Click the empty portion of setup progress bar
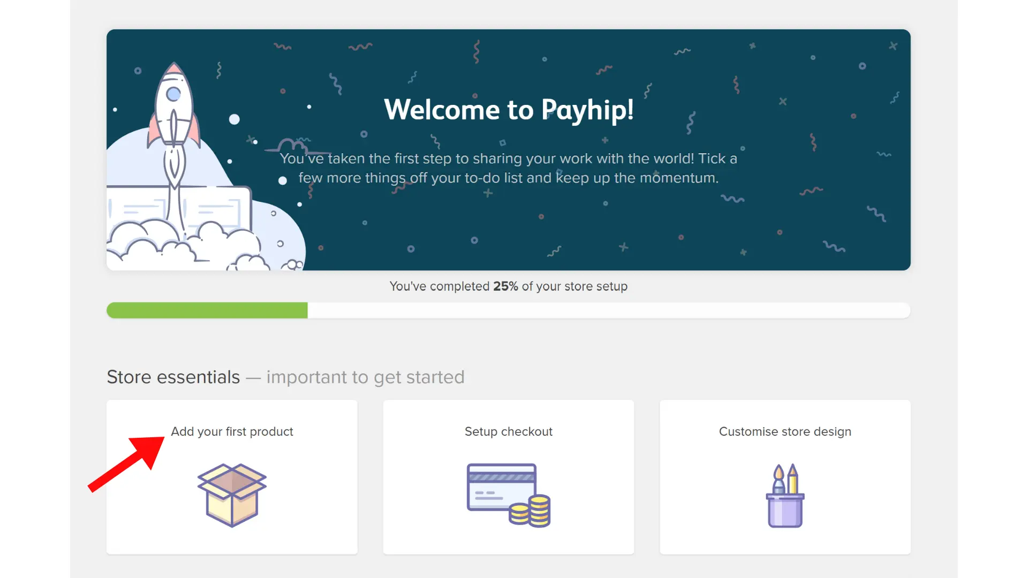The width and height of the screenshot is (1028, 578). click(608, 310)
